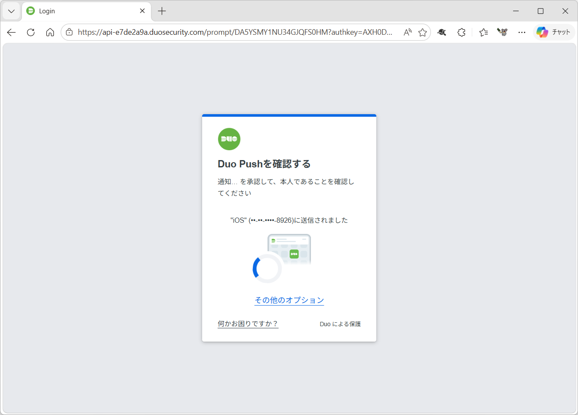Image resolution: width=578 pixels, height=415 pixels.
Task: Go back to the previous page
Action: (12, 32)
